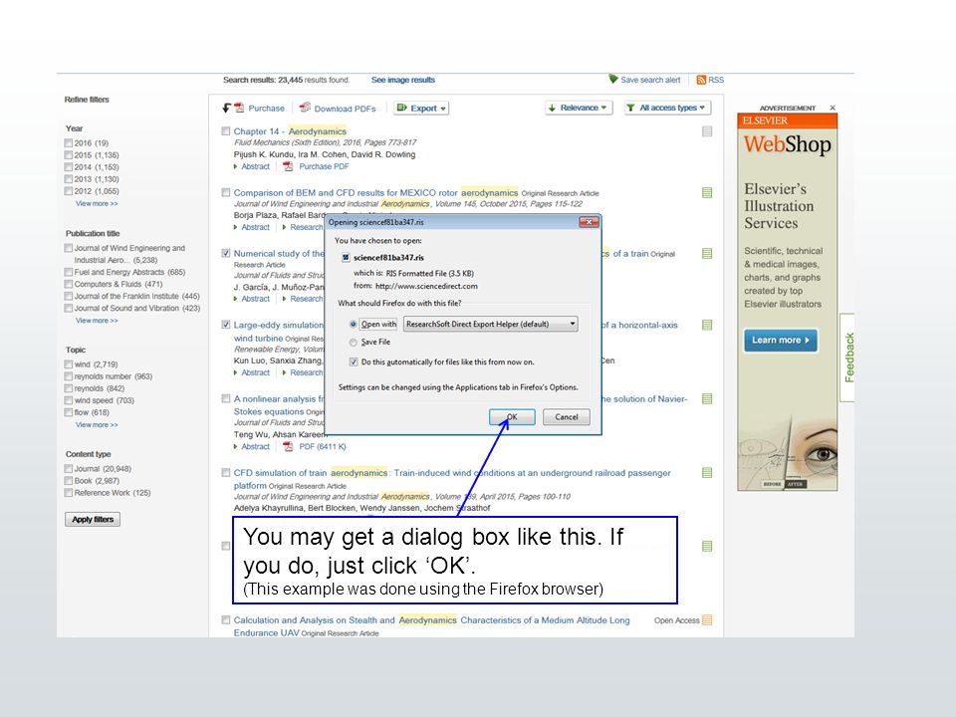Click access icon beside MEXICO rotor article

click(x=707, y=192)
